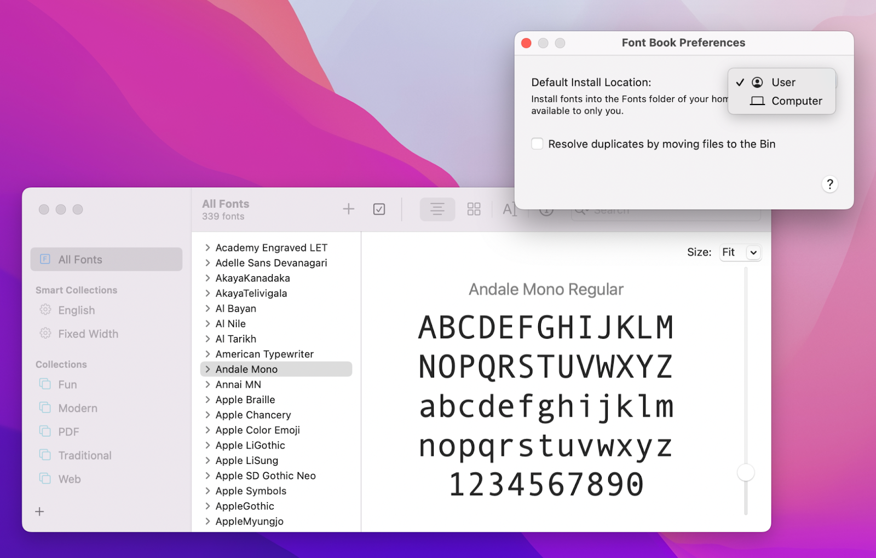
Task: Expand the American Typewriter family
Action: pyautogui.click(x=208, y=354)
